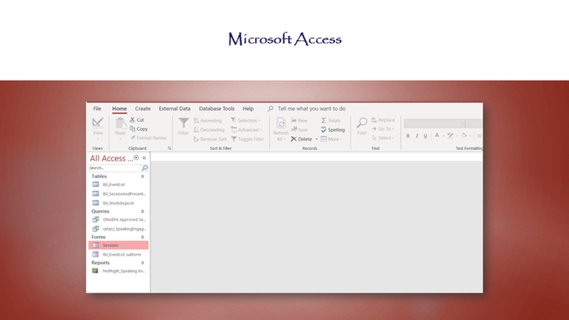Image resolution: width=569 pixels, height=320 pixels.
Task: Click the Paste clipboard icon
Action: click(x=120, y=123)
